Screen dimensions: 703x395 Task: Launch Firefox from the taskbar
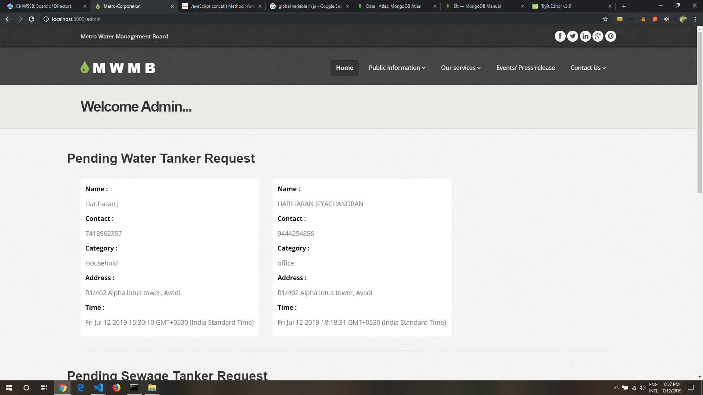[x=116, y=388]
